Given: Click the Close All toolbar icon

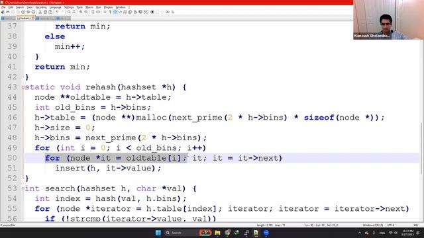Looking at the screenshot, I should point(28,12).
